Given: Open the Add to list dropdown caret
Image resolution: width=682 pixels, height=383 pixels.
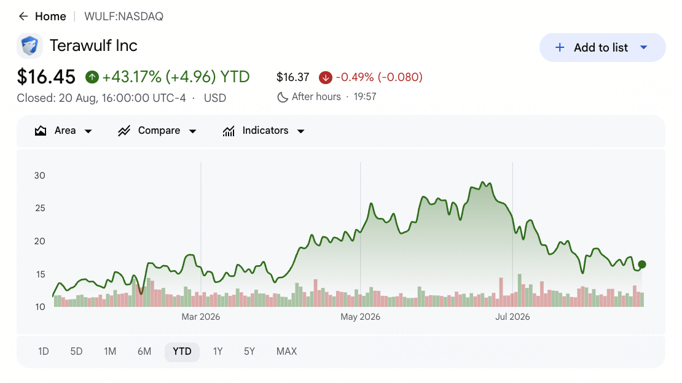Looking at the screenshot, I should pyautogui.click(x=644, y=47).
